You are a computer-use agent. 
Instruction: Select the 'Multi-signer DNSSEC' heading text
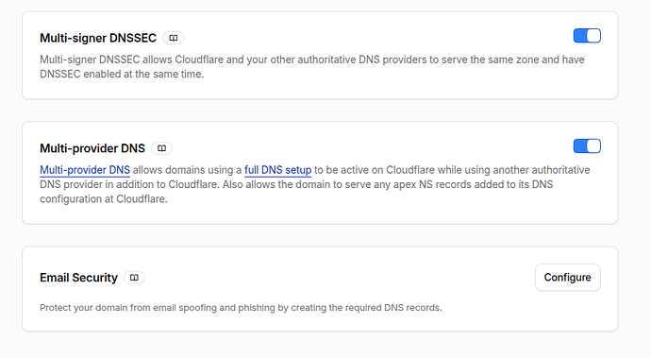click(98, 38)
